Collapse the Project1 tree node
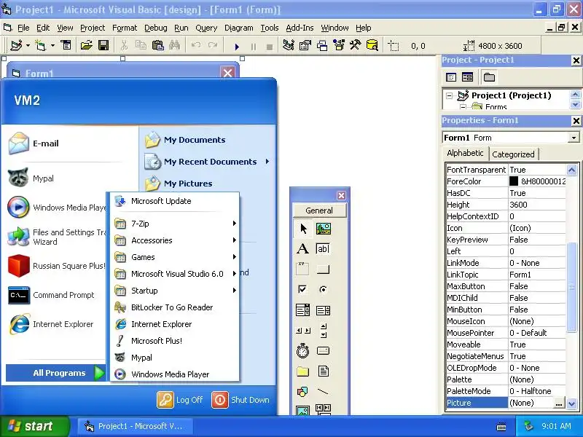Viewport: 583px width, 437px height. (450, 96)
